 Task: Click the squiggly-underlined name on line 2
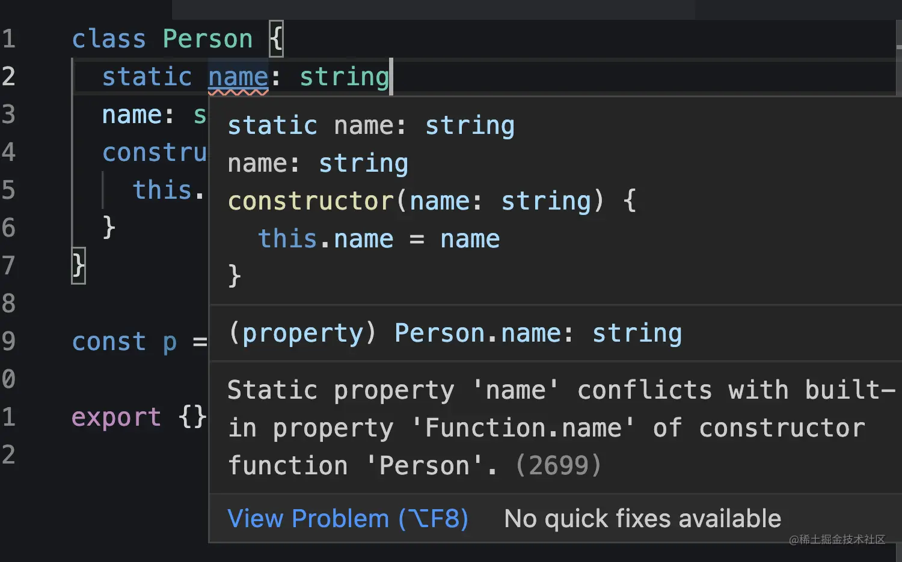(238, 77)
